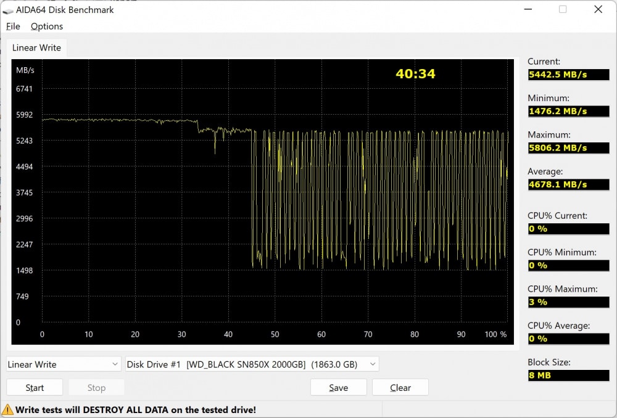The image size is (617, 418).
Task: Click the CPU% Current value field
Action: click(x=569, y=229)
